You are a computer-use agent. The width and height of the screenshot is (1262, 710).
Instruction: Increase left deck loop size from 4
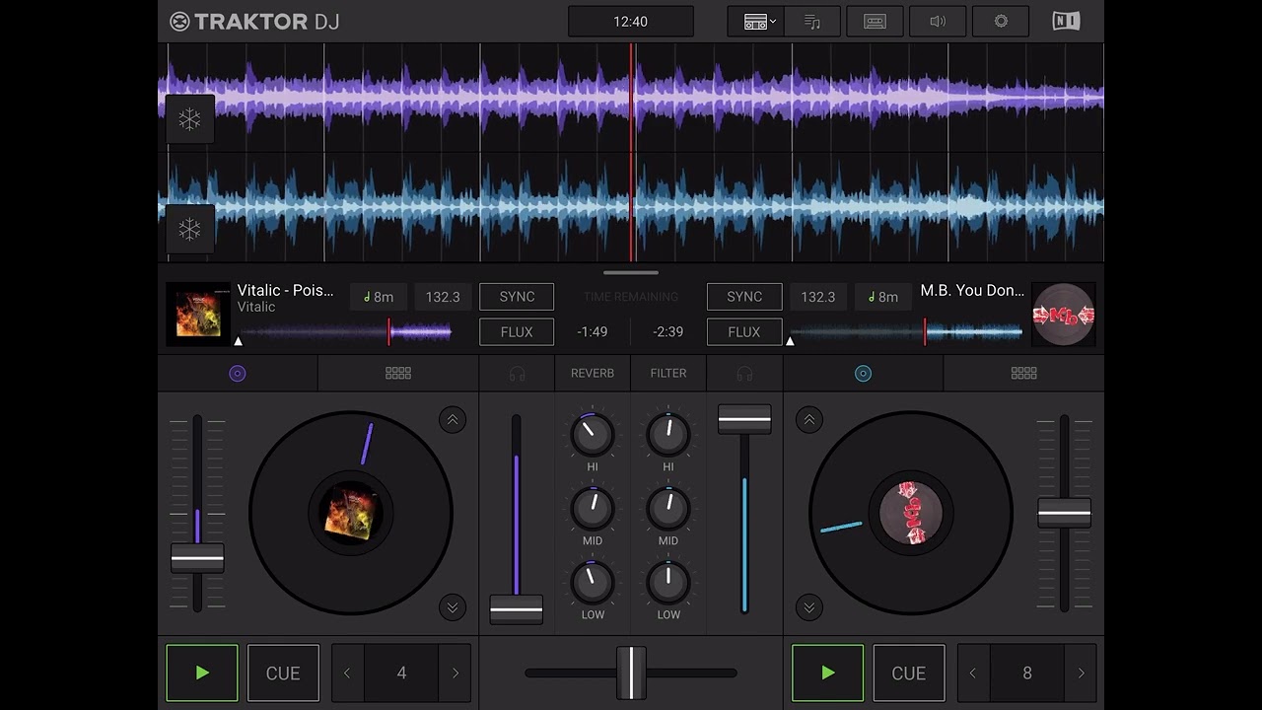point(456,673)
